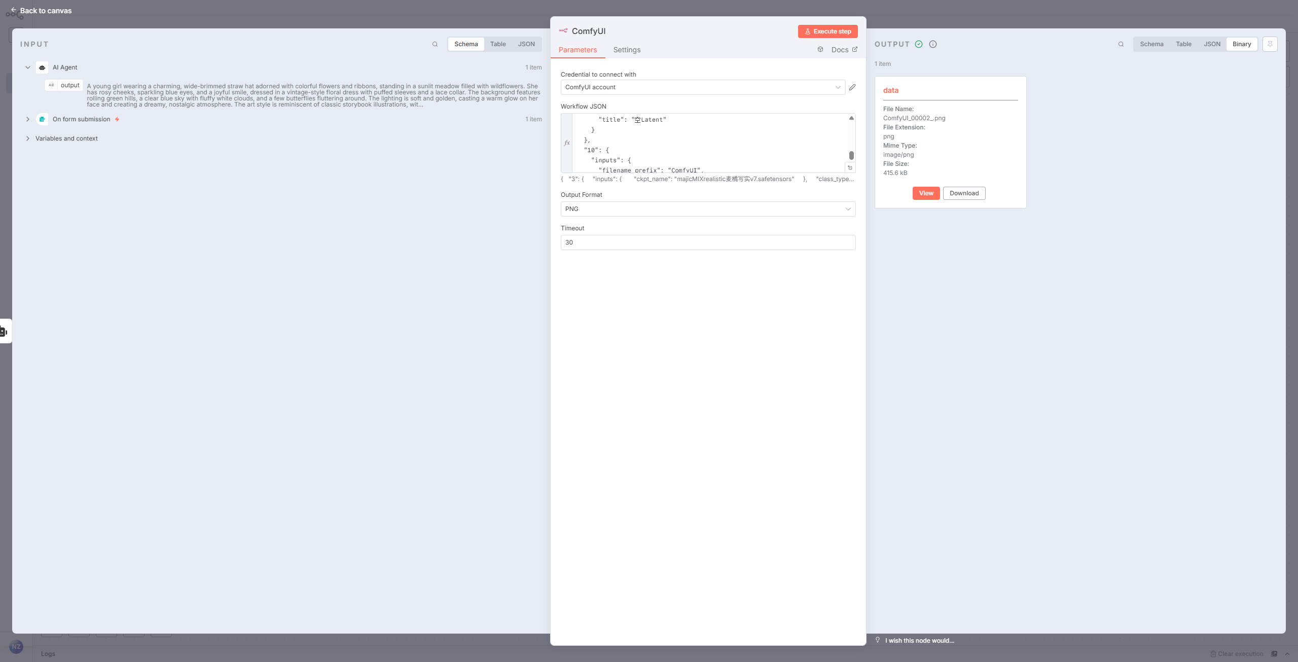Open the NZ user avatar
The height and width of the screenshot is (662, 1298).
pyautogui.click(x=16, y=647)
